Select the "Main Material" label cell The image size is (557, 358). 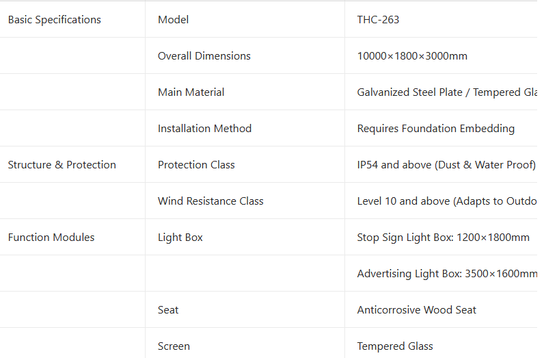click(191, 92)
